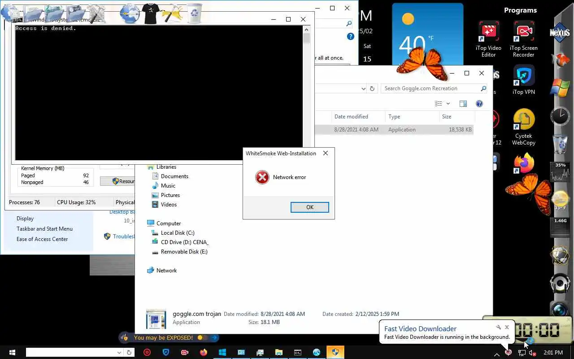Open Taskbar and Start Menu link

44,229
